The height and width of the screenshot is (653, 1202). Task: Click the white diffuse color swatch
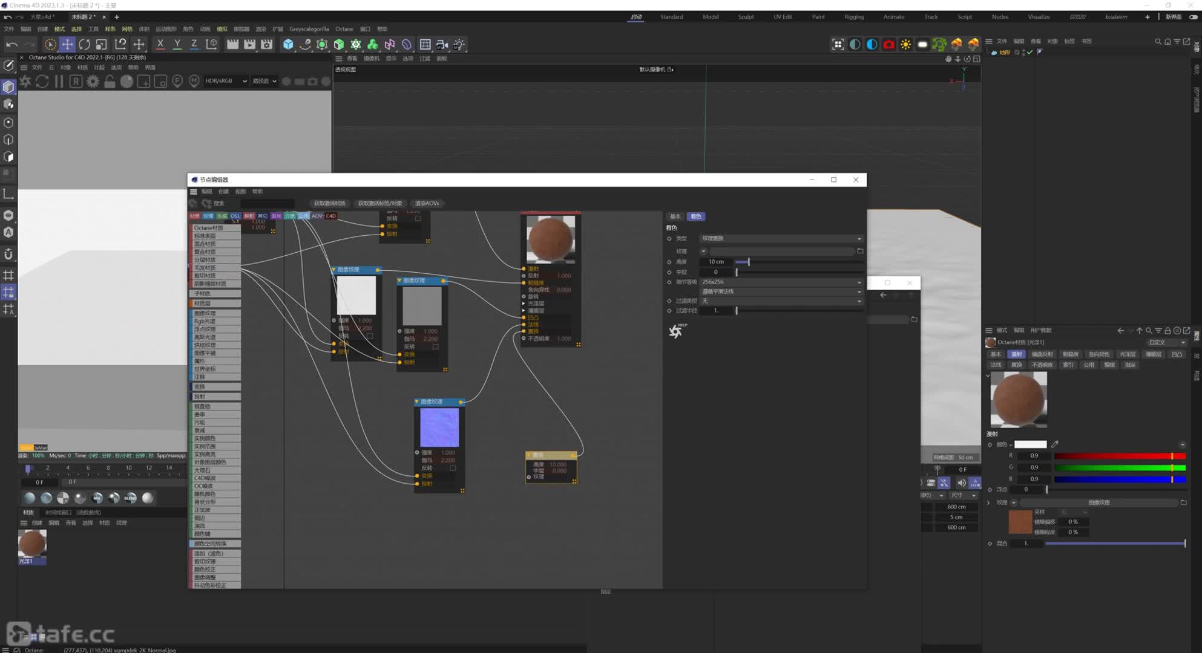point(1030,444)
